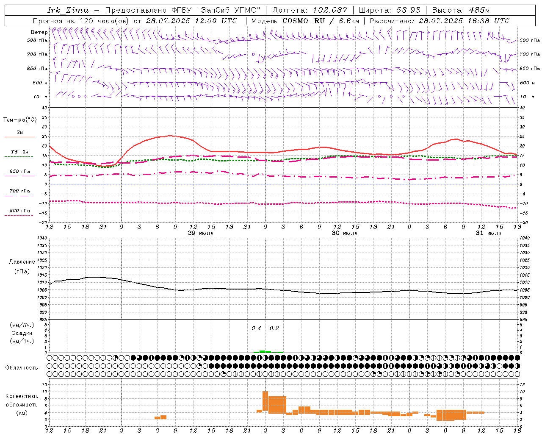Screen dimensions: 542x434
Task: Click the Осадки panel label
Action: pos(22,333)
